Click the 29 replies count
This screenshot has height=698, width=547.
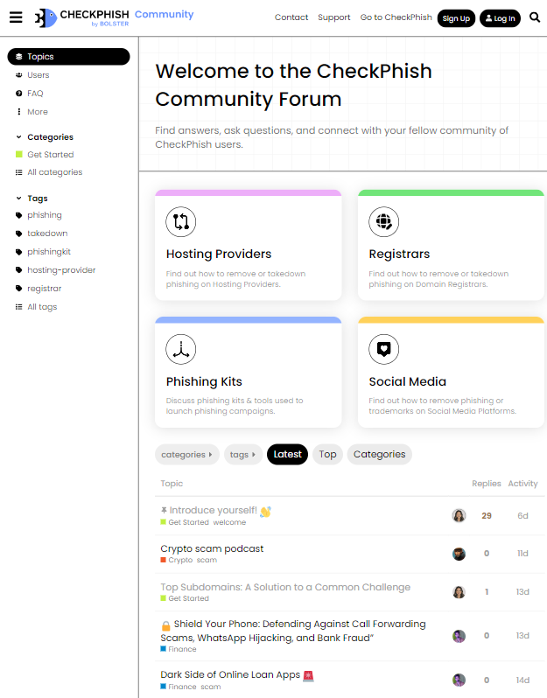click(x=487, y=515)
